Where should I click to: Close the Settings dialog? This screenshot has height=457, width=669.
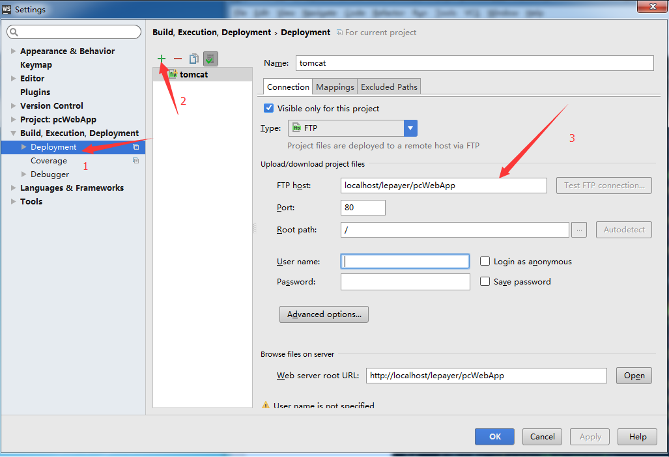[x=652, y=7]
